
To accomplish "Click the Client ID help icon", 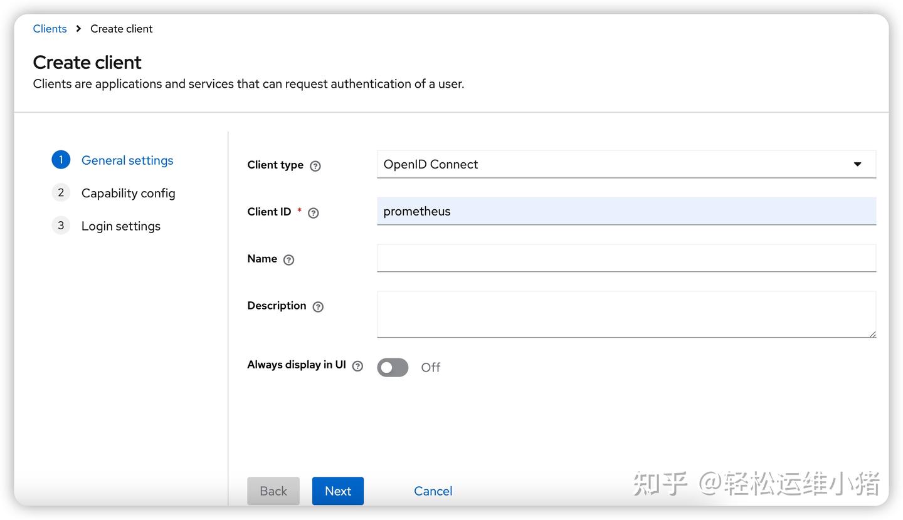I will click(313, 213).
